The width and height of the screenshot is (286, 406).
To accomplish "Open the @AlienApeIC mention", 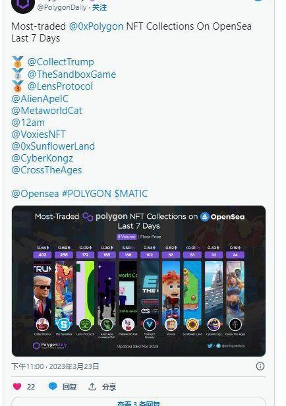I will [x=40, y=99].
